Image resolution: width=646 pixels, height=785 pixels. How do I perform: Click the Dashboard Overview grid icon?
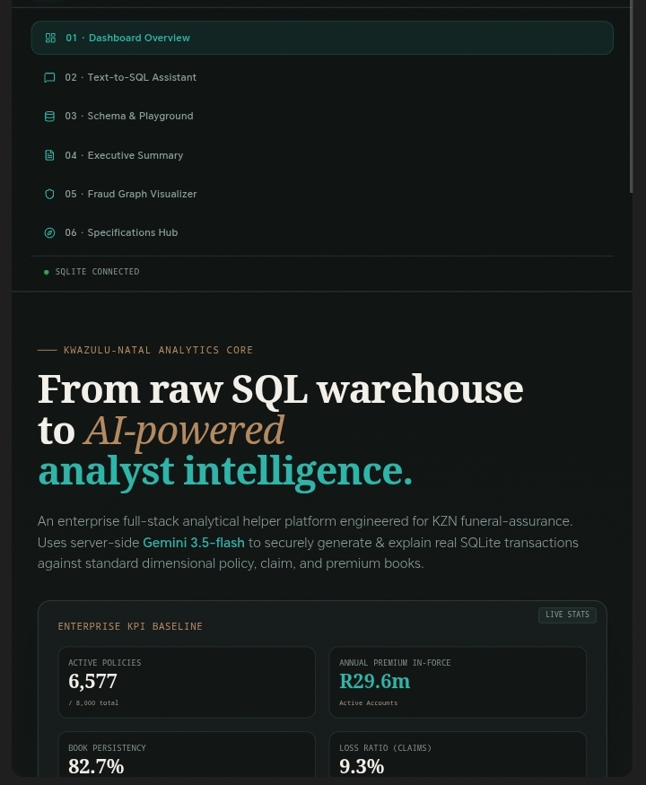pyautogui.click(x=50, y=38)
